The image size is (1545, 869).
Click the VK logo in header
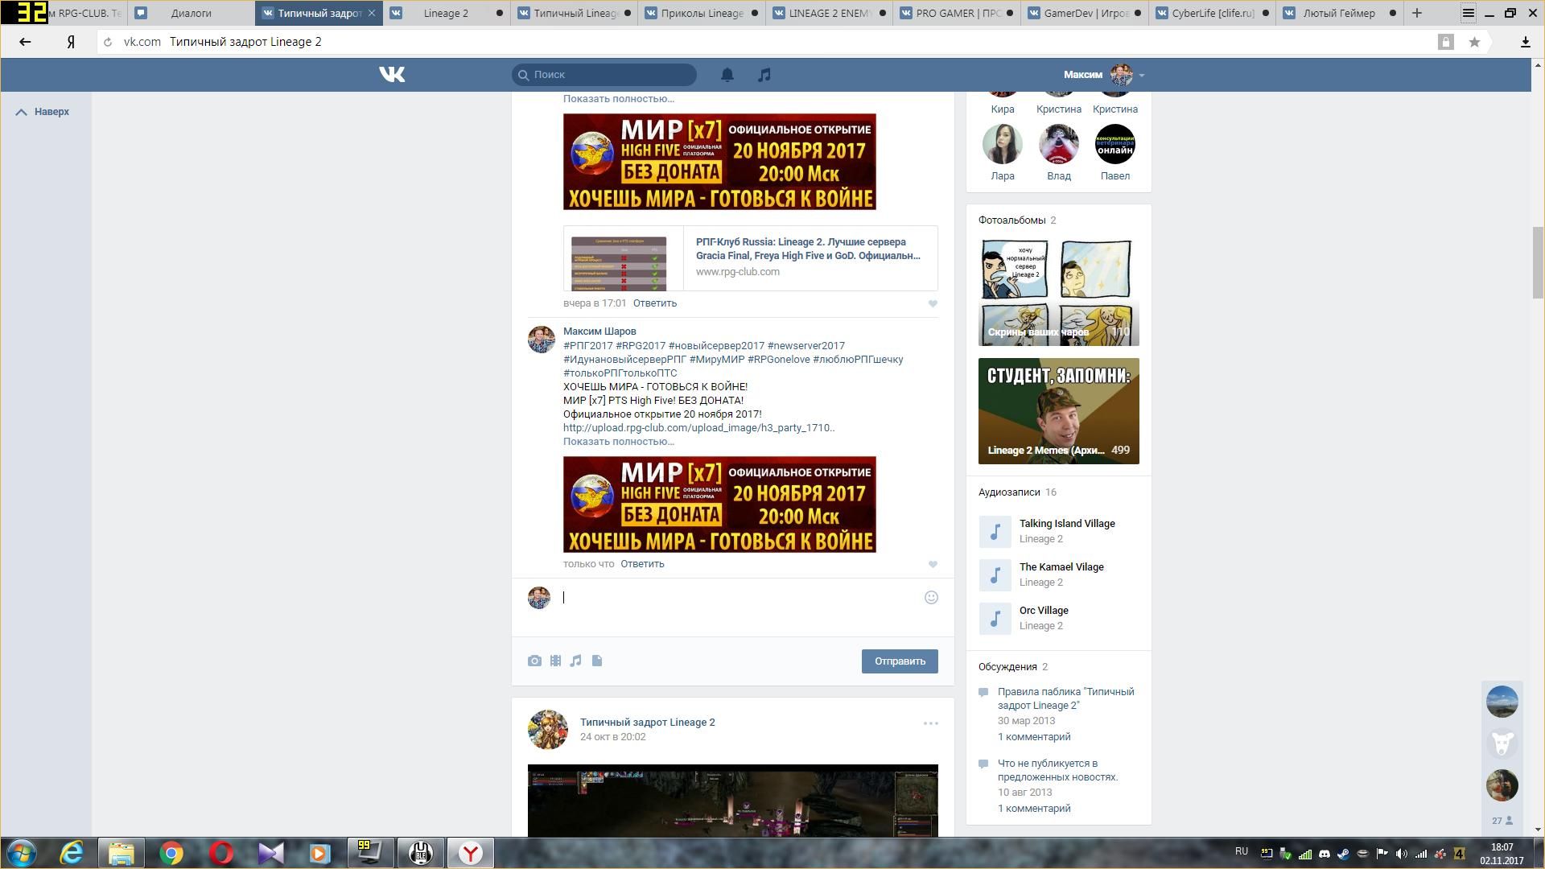[392, 75]
